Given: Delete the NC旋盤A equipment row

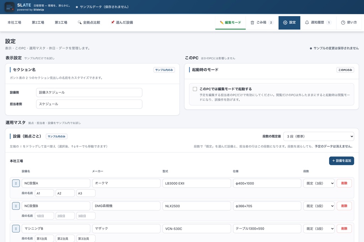Looking at the screenshot, I should click(344, 183).
